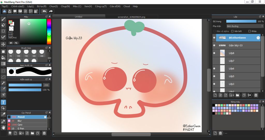Click the cloud download brush icon
This screenshot has width=265, height=140.
click(10, 133)
